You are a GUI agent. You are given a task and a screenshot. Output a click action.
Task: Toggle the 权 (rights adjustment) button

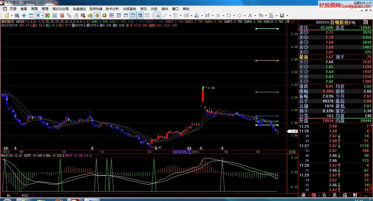click(x=38, y=16)
